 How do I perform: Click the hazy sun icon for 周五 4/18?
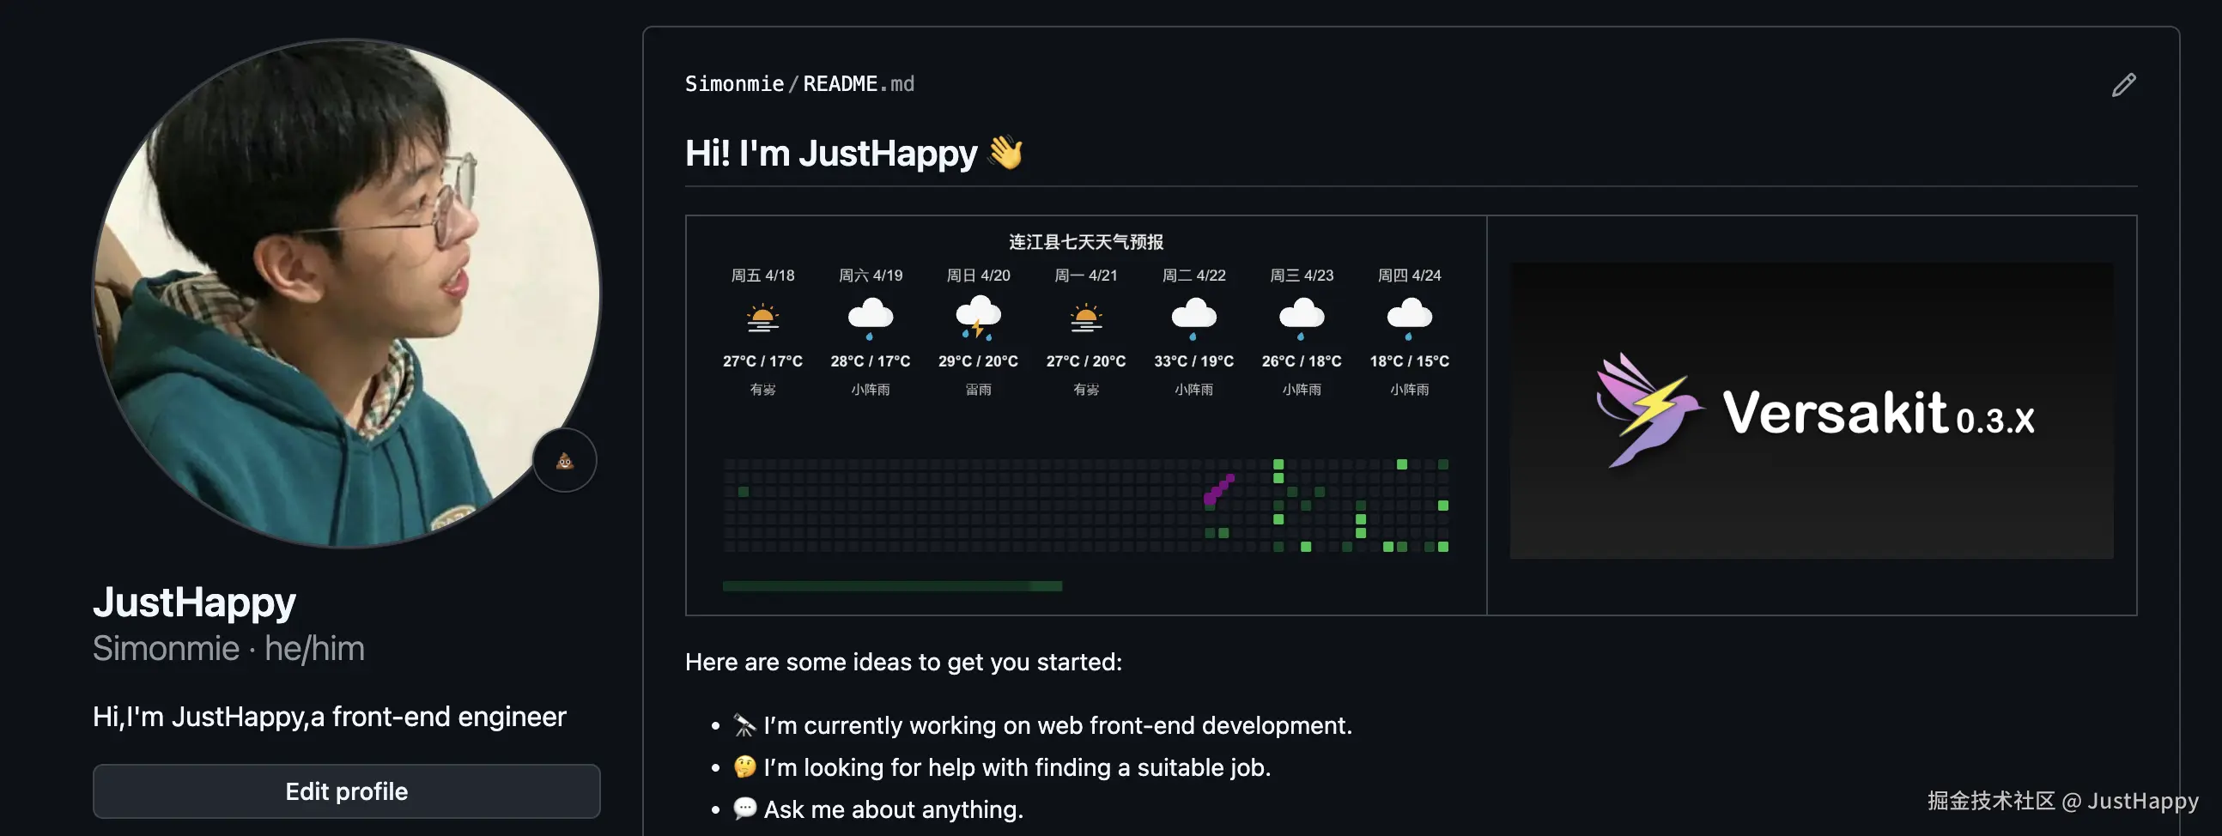pyautogui.click(x=762, y=318)
